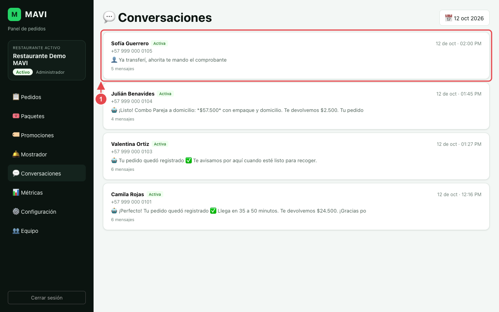
Task: Open the Métricas section
Action: click(x=47, y=192)
